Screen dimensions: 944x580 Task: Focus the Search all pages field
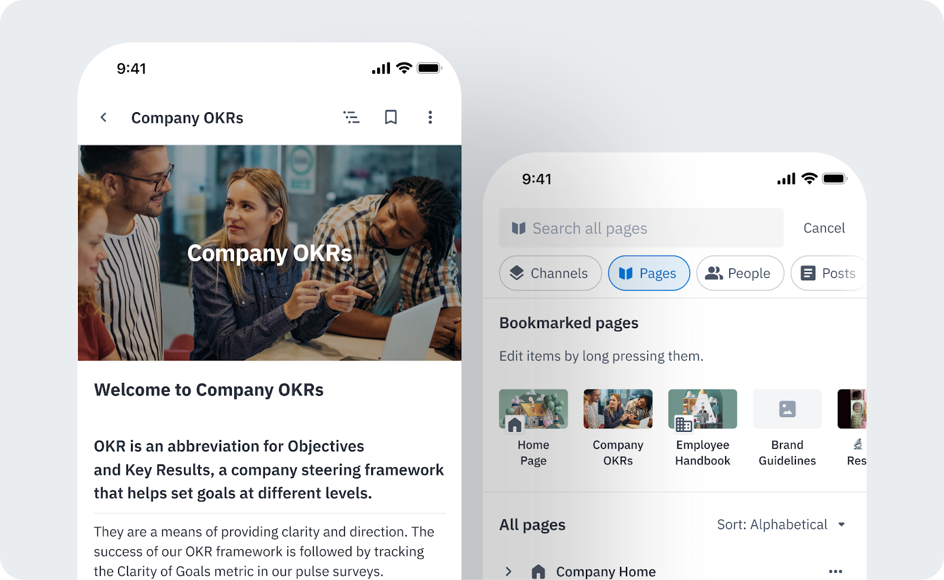[x=641, y=228]
